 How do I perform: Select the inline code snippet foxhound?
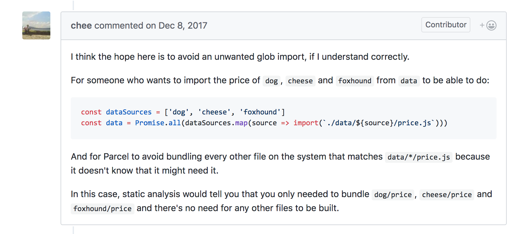(355, 81)
